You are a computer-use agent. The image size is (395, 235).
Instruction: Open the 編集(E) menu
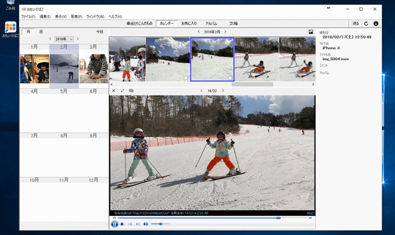point(45,17)
